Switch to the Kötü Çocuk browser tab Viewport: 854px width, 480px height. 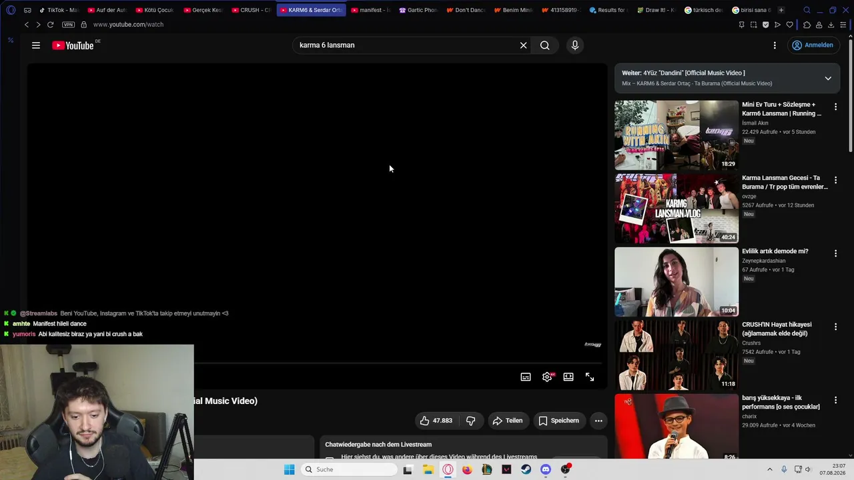coord(155,10)
